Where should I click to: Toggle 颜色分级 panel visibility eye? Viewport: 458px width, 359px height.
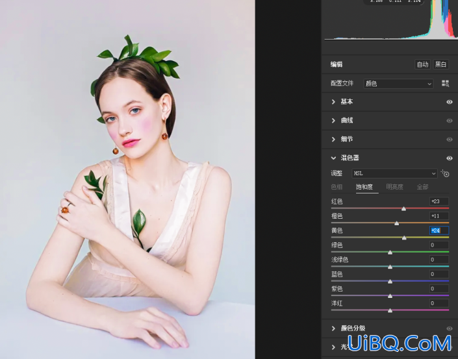point(450,328)
